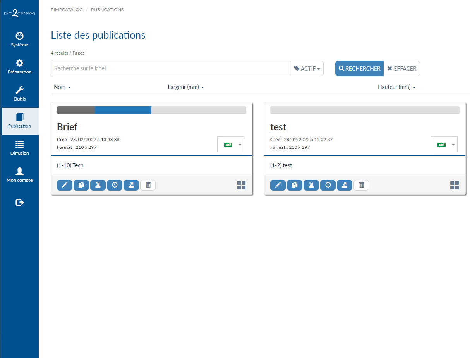Select the Publication book item
Viewport: 470px width, 358px height.
[20, 121]
